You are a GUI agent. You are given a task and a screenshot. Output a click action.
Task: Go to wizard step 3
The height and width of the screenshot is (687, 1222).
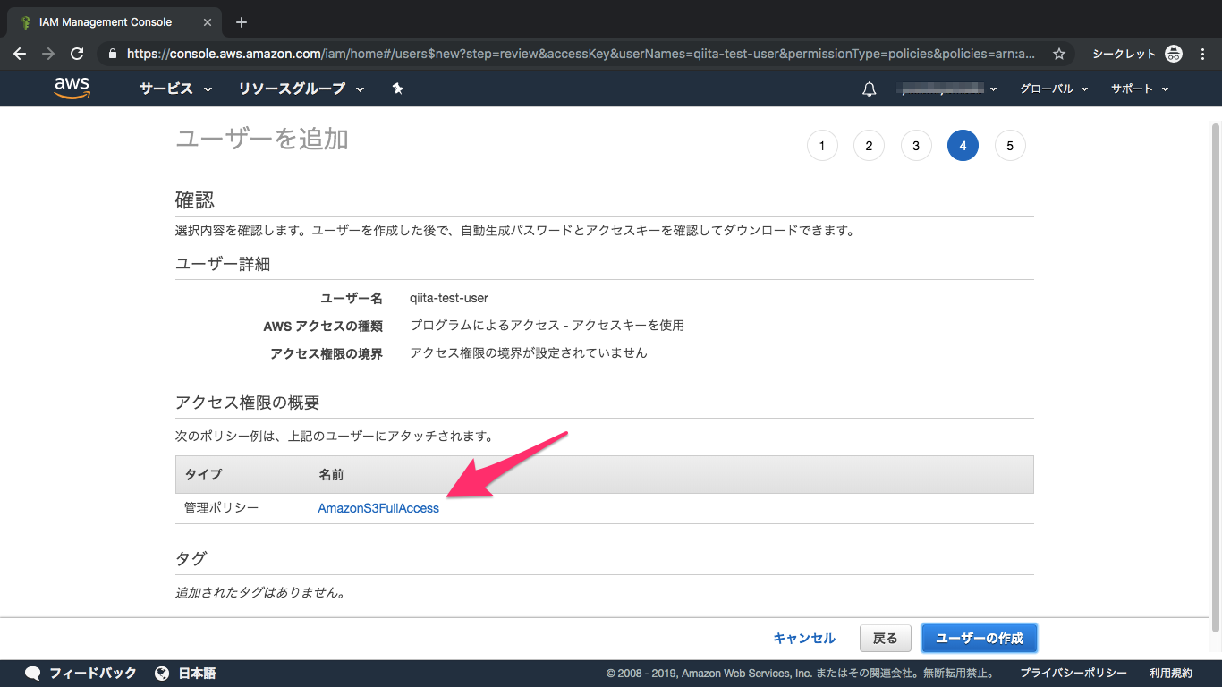916,146
